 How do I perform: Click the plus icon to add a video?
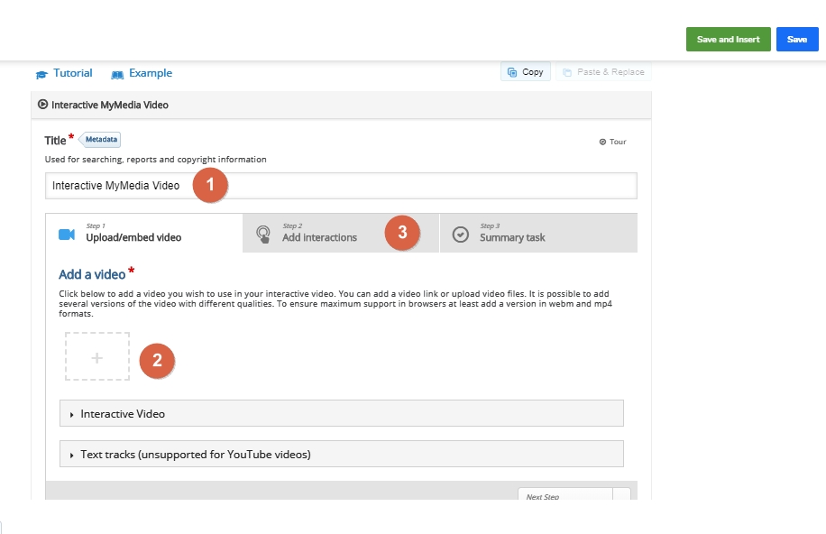coord(96,358)
